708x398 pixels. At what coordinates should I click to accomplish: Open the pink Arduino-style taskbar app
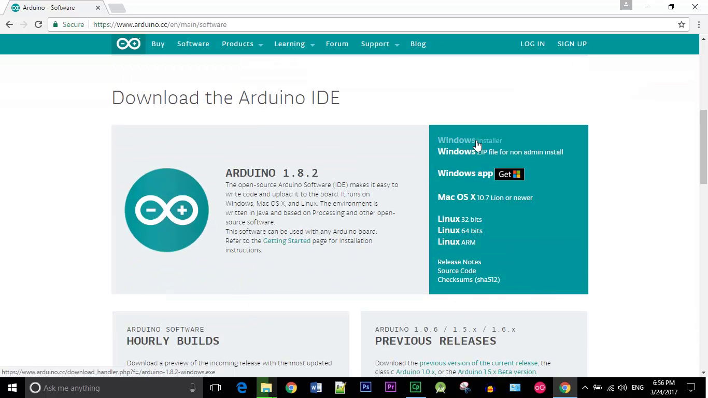coord(540,388)
